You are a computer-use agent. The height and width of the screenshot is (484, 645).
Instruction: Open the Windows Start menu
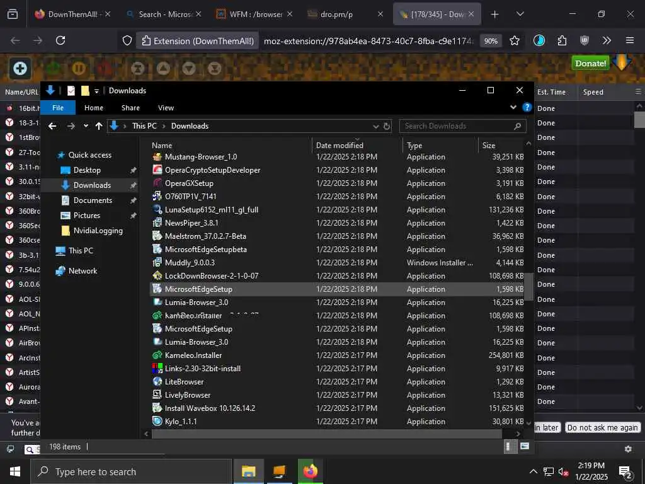[x=15, y=471]
